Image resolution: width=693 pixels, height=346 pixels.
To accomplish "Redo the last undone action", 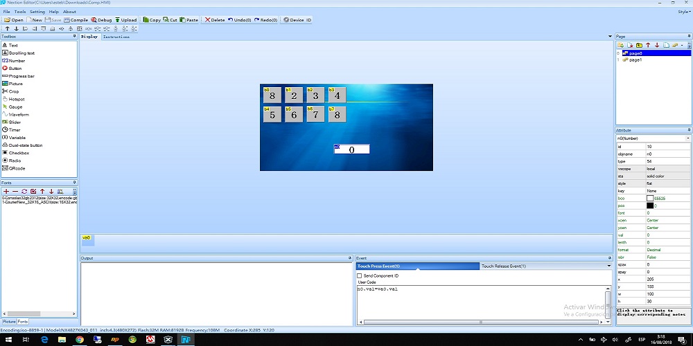I will click(x=265, y=20).
